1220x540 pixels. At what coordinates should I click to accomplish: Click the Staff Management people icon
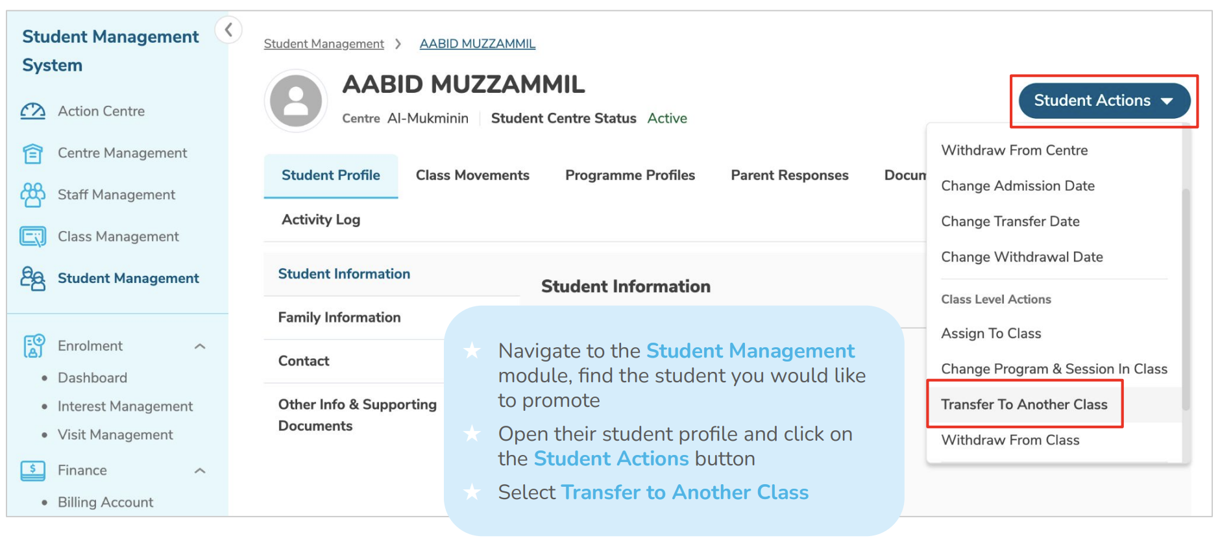coord(32,195)
